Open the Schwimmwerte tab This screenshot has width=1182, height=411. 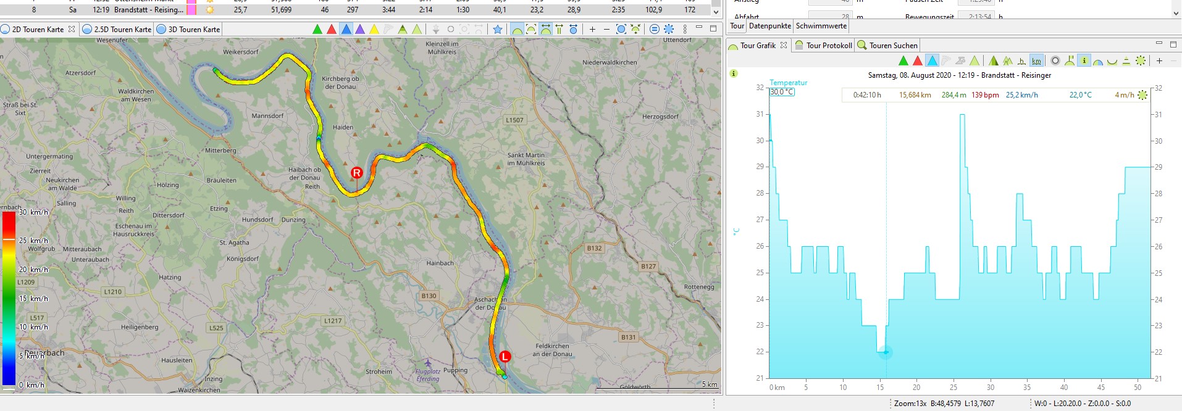point(821,26)
